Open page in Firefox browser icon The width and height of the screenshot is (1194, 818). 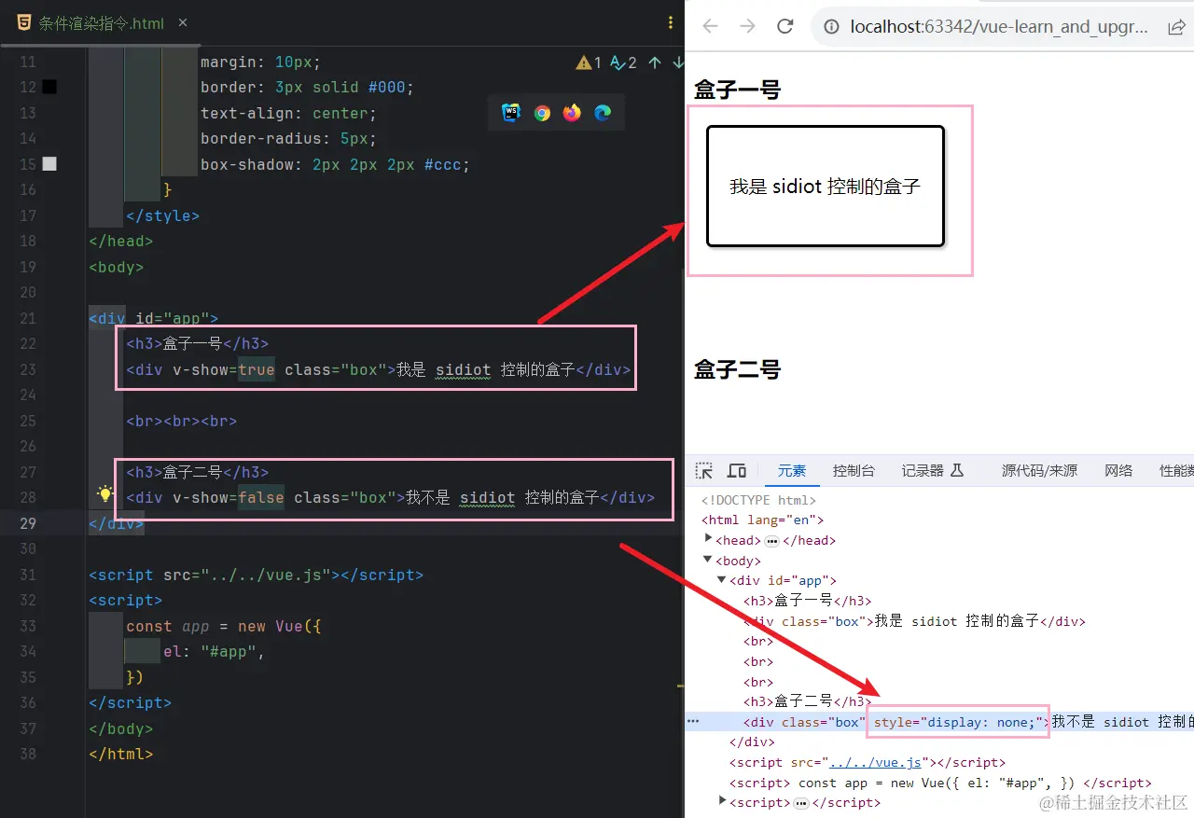pyautogui.click(x=572, y=113)
